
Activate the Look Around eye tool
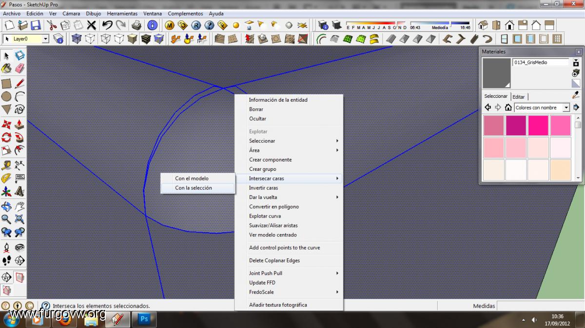point(19,247)
